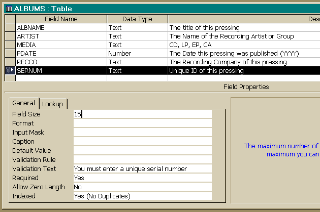Click the Data Type cell for ALBNAME

(137, 27)
